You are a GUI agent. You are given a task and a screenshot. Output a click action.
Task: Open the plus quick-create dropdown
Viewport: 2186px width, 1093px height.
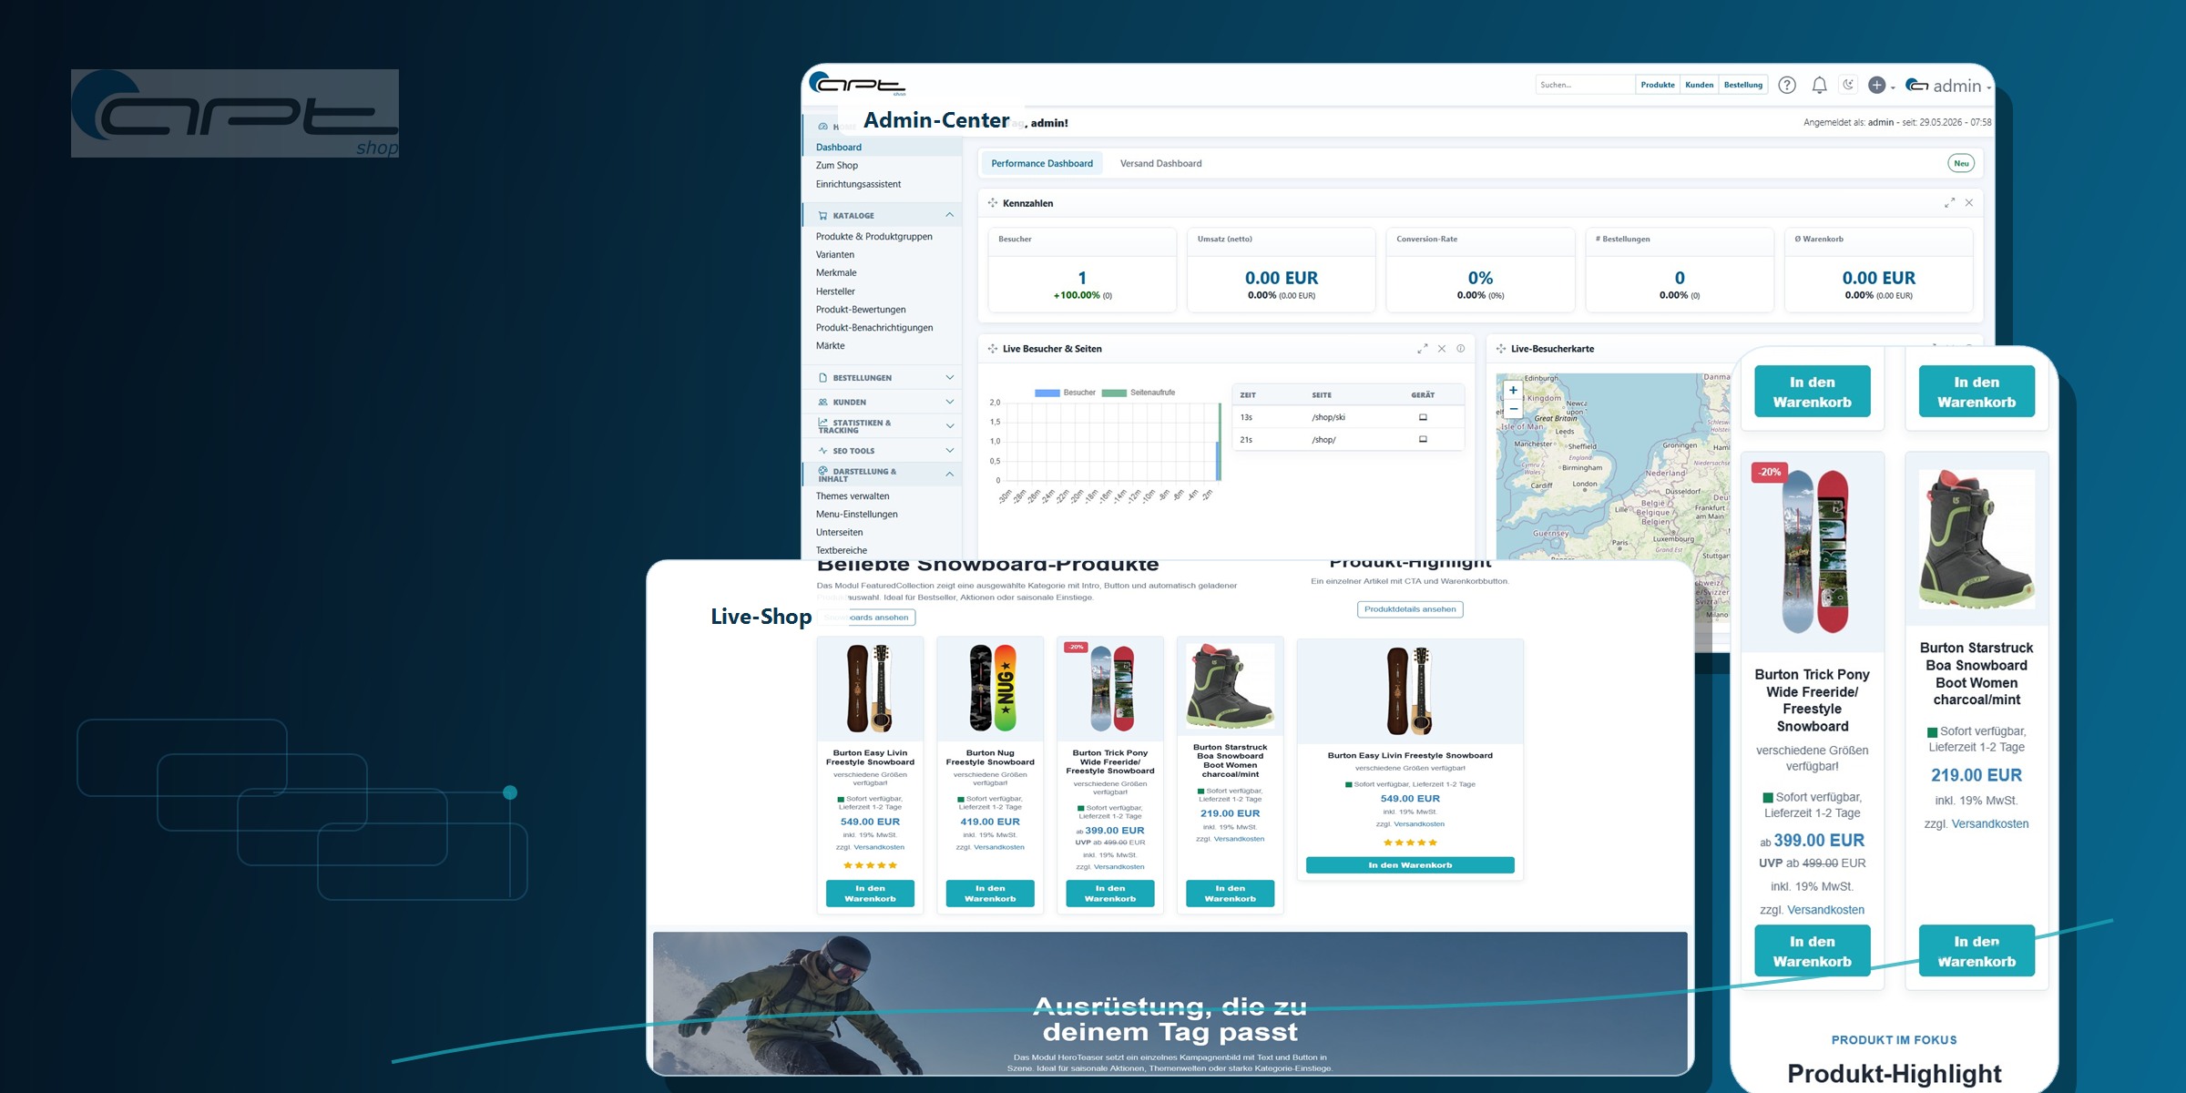[x=1881, y=85]
